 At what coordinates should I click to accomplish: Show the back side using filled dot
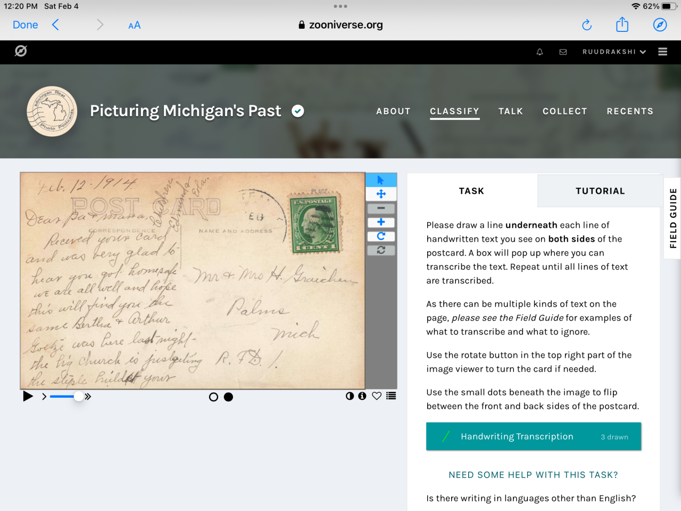[x=228, y=397]
